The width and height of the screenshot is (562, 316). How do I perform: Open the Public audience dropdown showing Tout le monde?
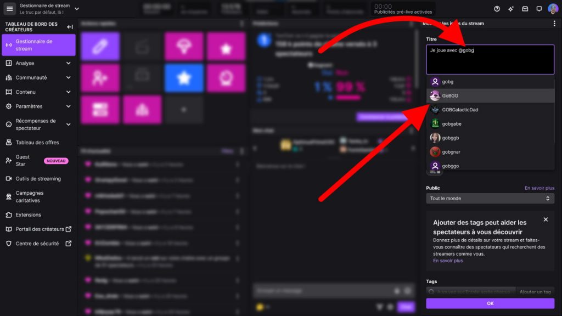(x=490, y=198)
